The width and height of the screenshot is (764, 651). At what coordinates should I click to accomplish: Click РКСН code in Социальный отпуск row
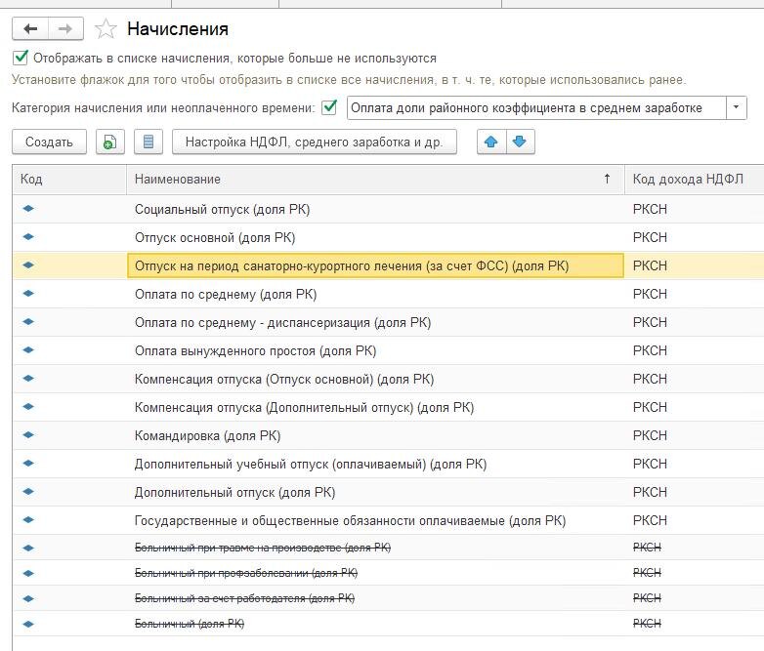point(650,209)
